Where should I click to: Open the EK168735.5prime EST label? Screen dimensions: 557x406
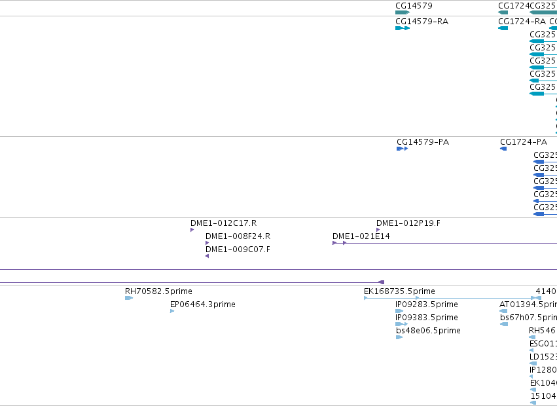click(400, 291)
